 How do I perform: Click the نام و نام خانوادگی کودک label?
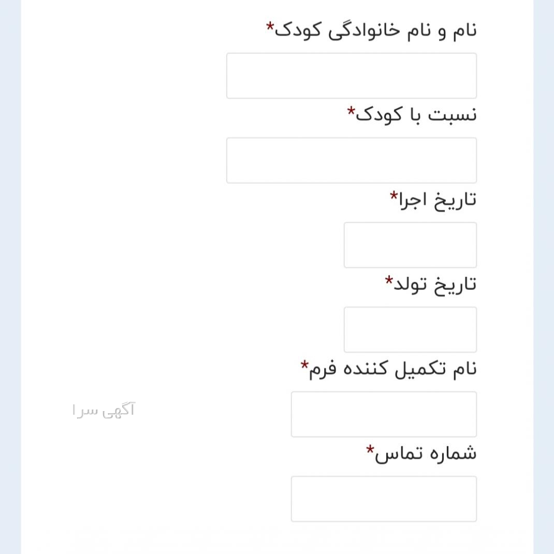(x=375, y=30)
